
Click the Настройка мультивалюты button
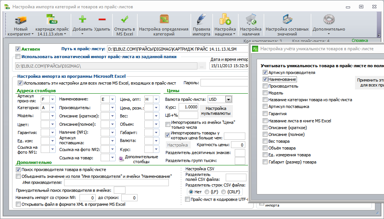(x=216, y=111)
